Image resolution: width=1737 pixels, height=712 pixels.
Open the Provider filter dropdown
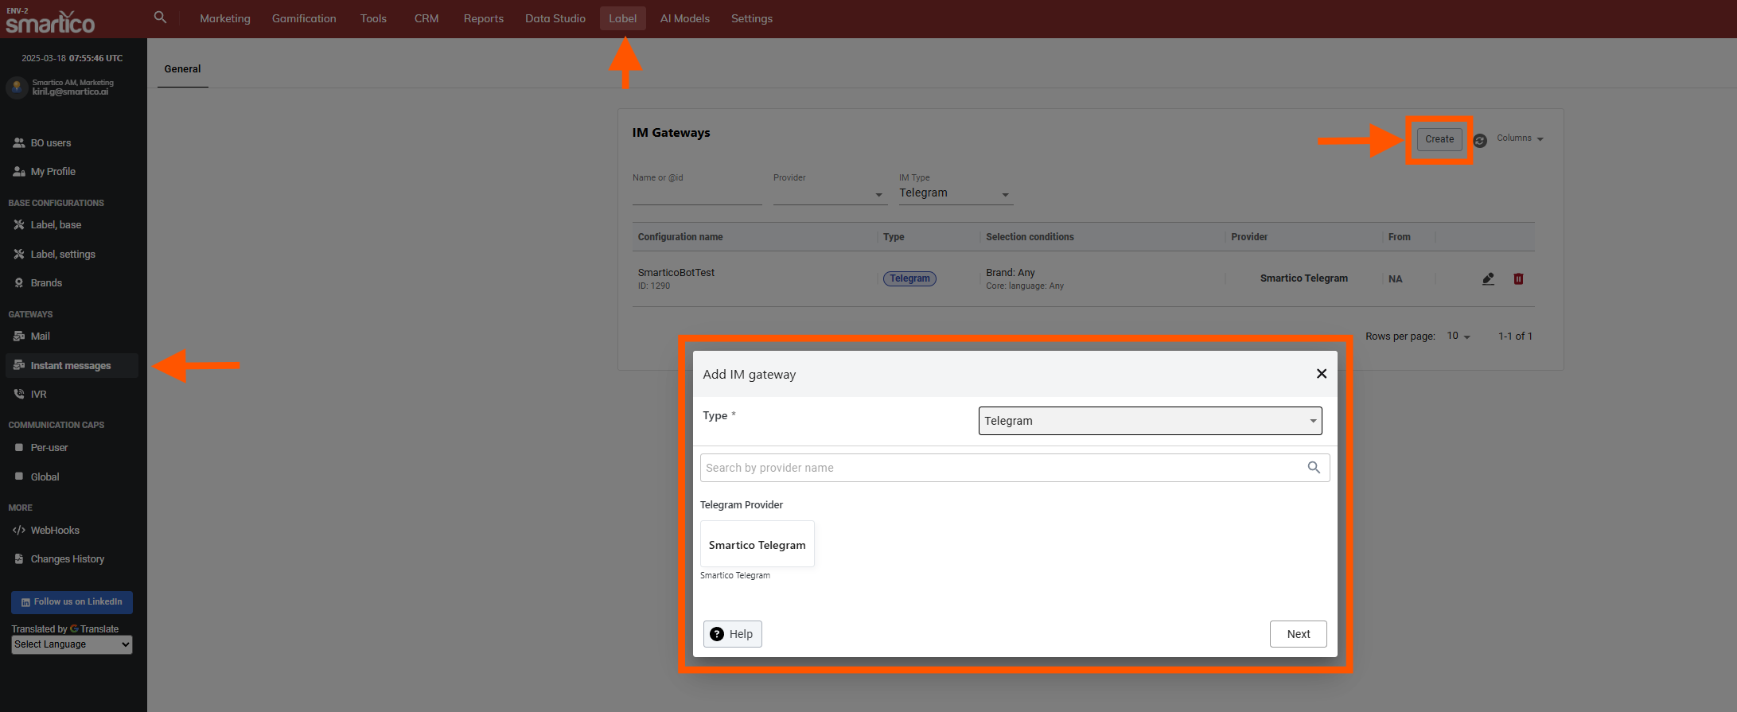point(829,194)
